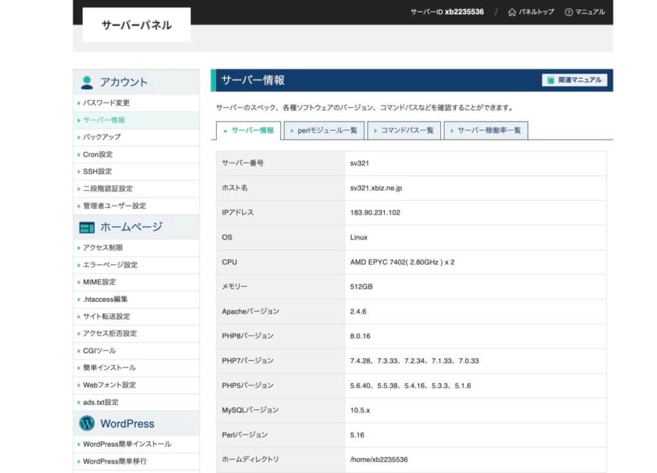Click the home icon beside パネルトップ

(511, 12)
